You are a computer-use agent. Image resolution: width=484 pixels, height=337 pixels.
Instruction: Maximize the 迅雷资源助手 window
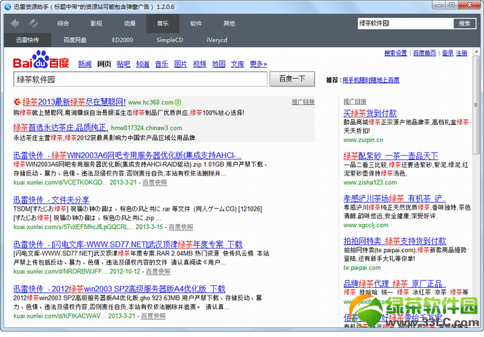(452, 5)
